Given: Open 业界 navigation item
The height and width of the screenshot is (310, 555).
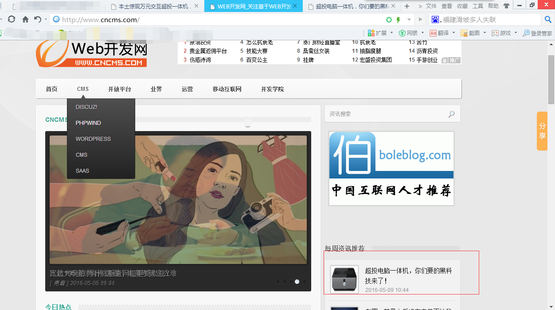Looking at the screenshot, I should pyautogui.click(x=156, y=89).
